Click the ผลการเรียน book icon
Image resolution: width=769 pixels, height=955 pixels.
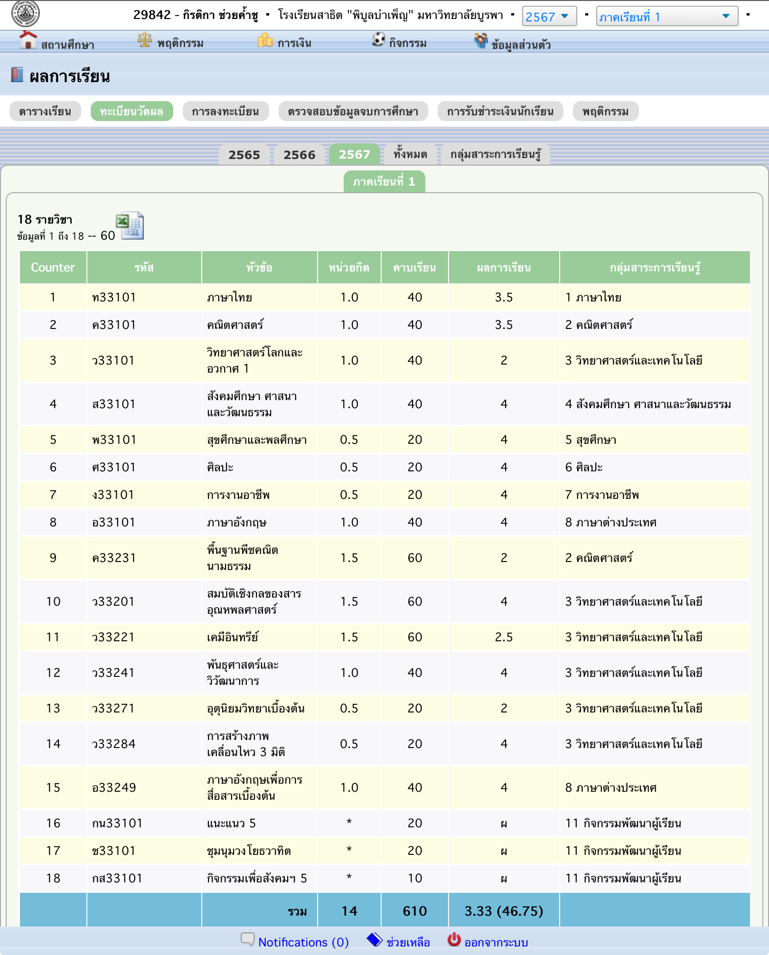[17, 75]
